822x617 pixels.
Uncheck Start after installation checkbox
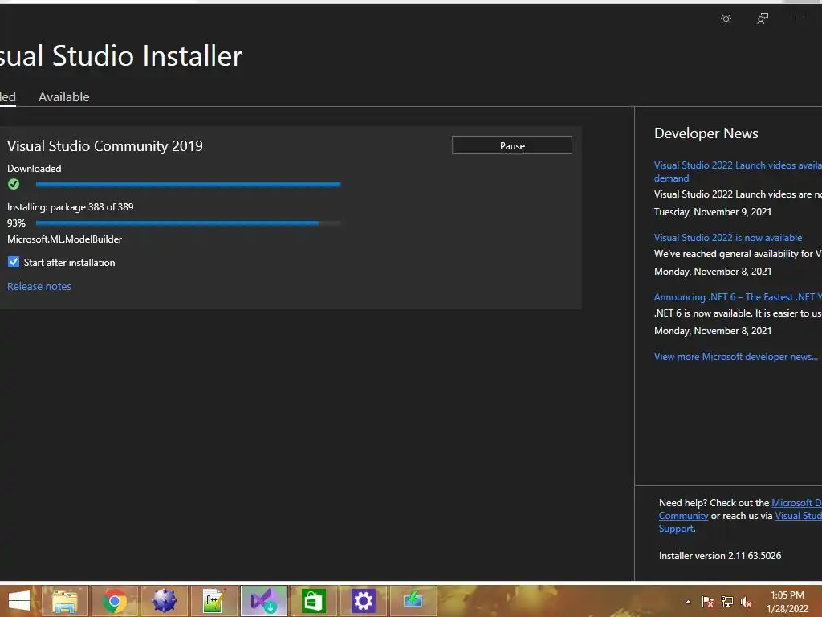(14, 262)
